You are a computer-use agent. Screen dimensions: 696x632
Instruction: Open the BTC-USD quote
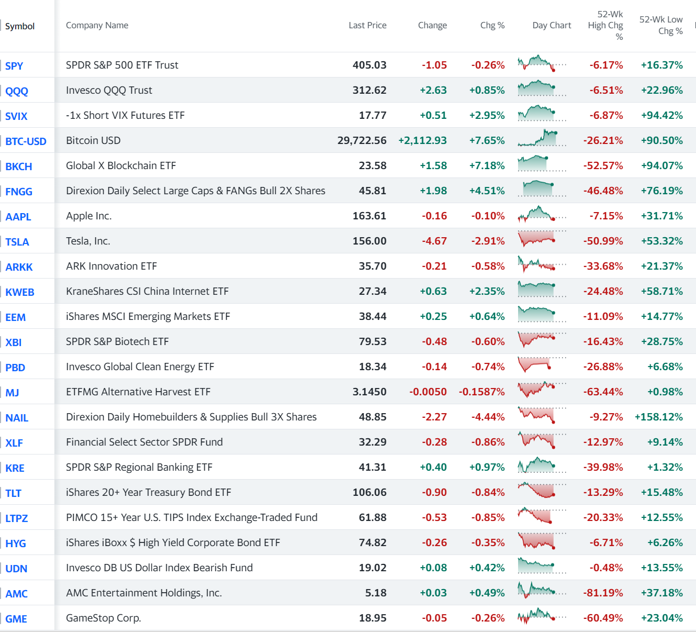tap(25, 141)
